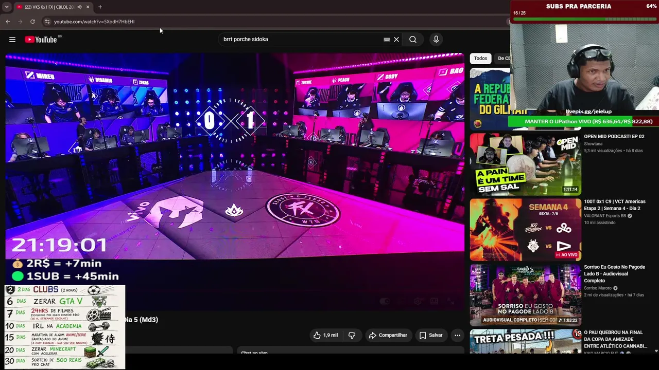659x370 pixels.
Task: Select the 'Todos' filter chip
Action: click(480, 58)
